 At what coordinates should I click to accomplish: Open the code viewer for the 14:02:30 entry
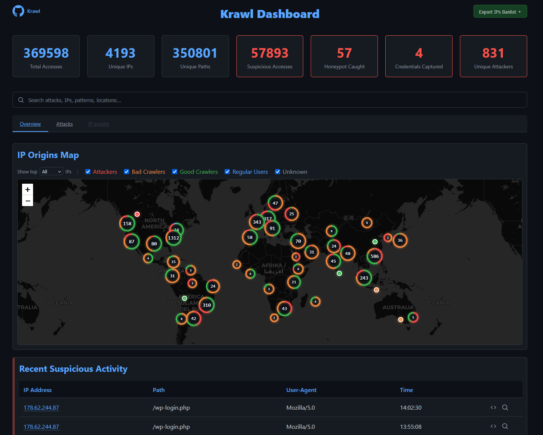click(x=493, y=407)
